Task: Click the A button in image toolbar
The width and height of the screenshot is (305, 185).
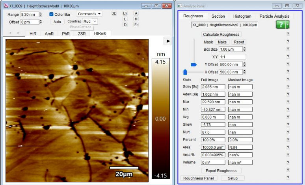Action: tap(136, 13)
